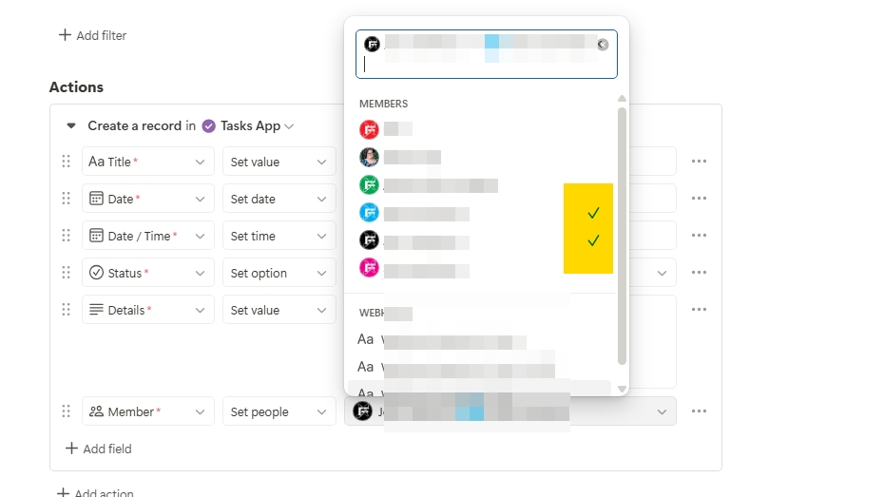This screenshot has width=884, height=497.
Task: Uncheck the black avatar member's checkmark
Action: point(593,241)
